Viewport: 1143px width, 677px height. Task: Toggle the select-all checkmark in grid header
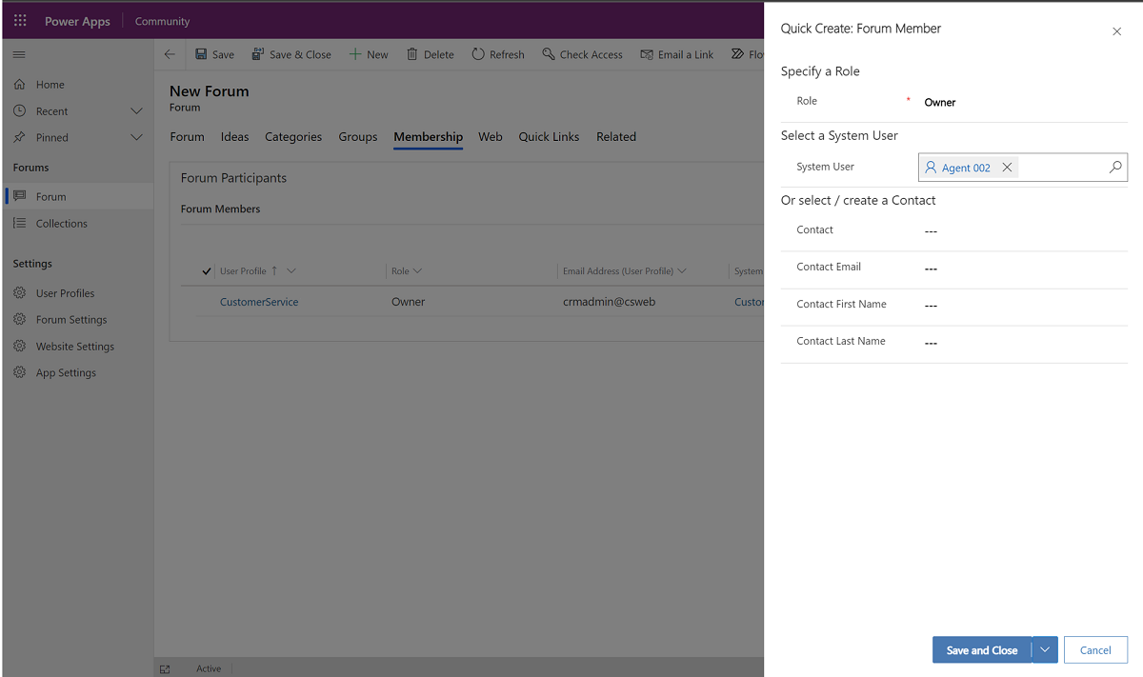[208, 271]
